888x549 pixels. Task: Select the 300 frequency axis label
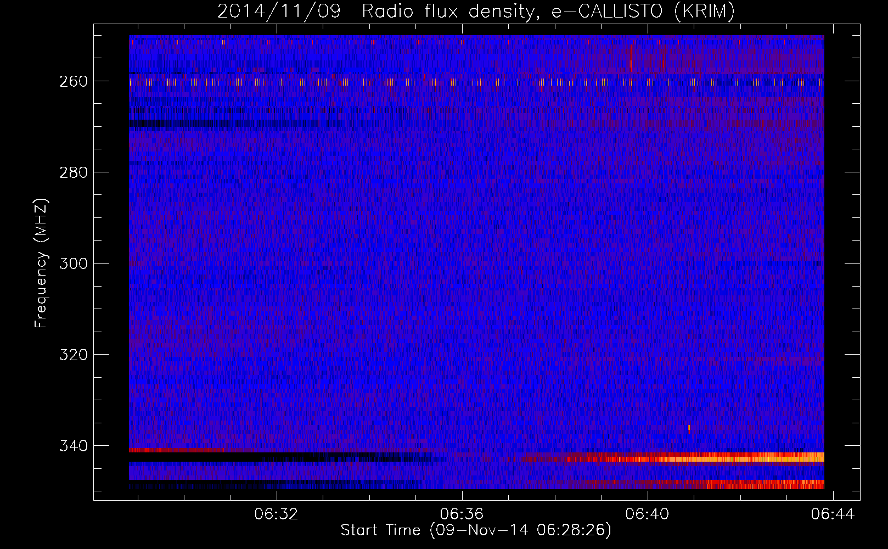pyautogui.click(x=73, y=264)
